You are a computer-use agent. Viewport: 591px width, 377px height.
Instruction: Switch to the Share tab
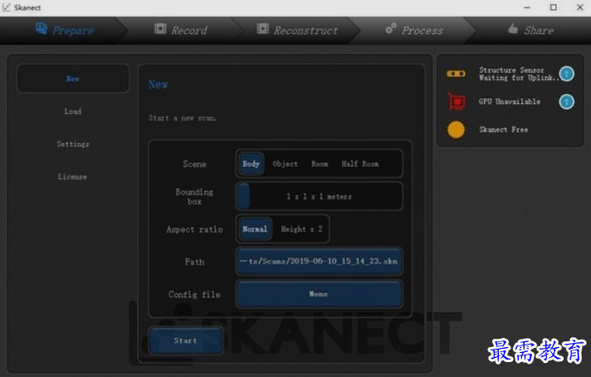pyautogui.click(x=530, y=30)
